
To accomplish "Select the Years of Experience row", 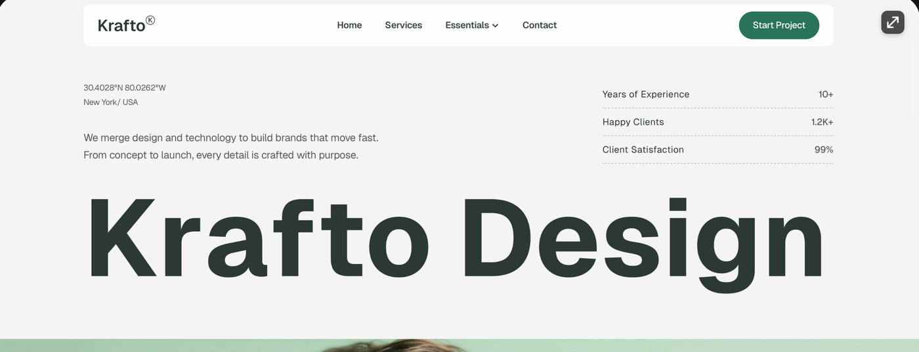I will click(717, 95).
